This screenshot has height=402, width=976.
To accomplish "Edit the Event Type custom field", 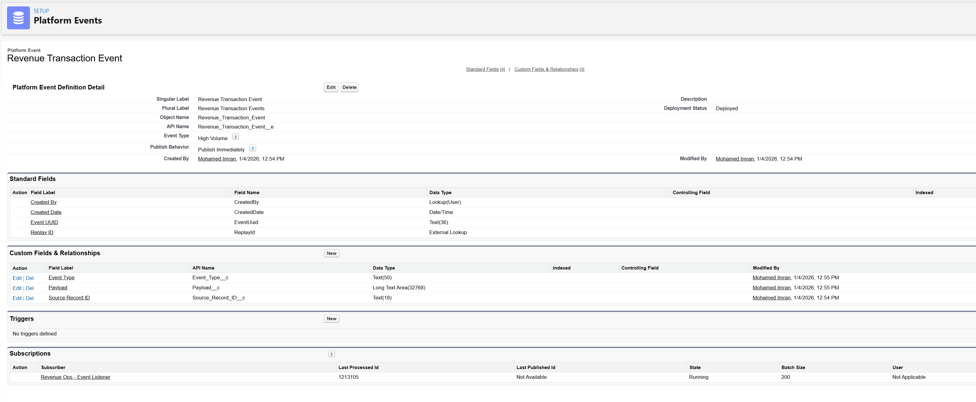I will tap(17, 278).
